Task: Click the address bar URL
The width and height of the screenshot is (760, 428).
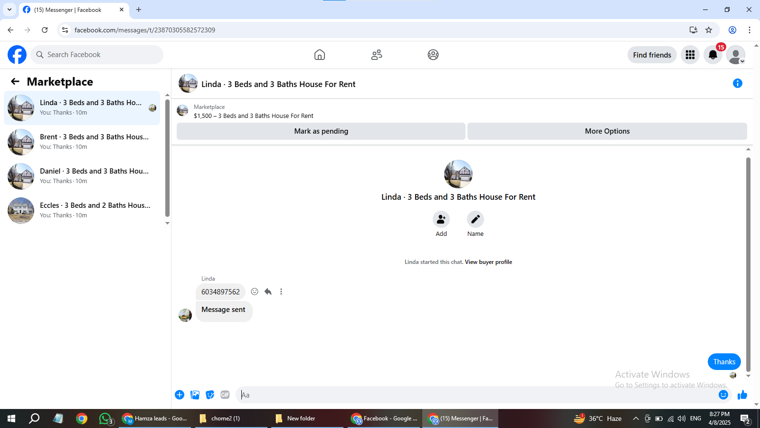Action: click(145, 30)
